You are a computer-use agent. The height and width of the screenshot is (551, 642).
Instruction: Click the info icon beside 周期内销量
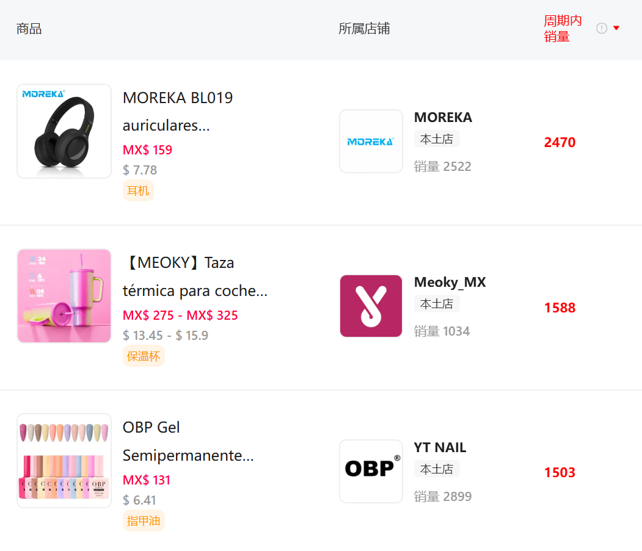[602, 28]
